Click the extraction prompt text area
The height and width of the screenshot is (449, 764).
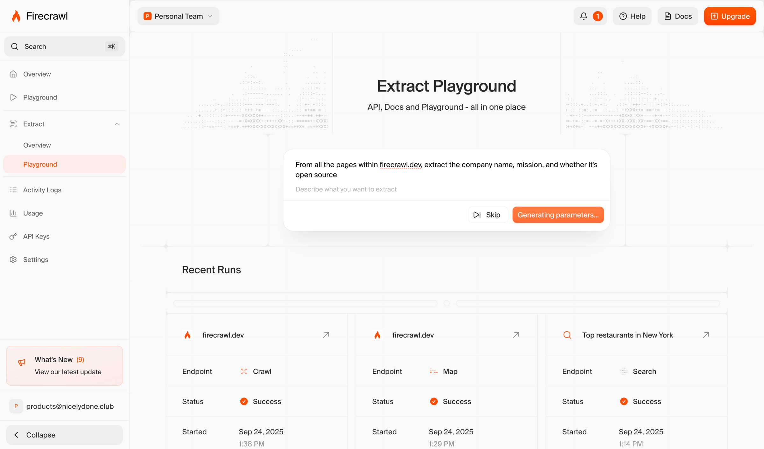tap(446, 175)
